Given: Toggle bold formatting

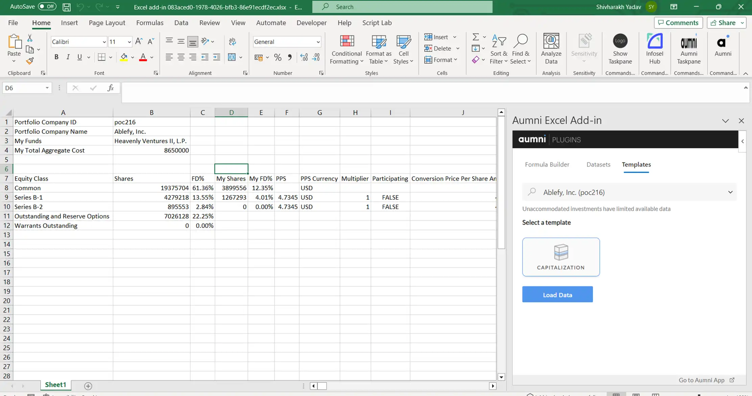Looking at the screenshot, I should pos(56,57).
